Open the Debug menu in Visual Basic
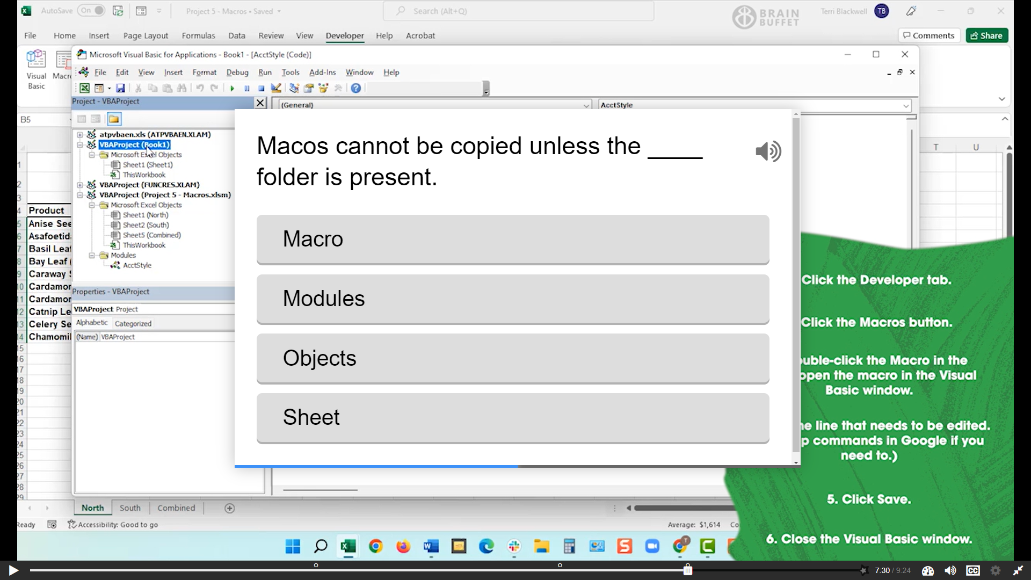Image resolution: width=1031 pixels, height=580 pixels. pyautogui.click(x=237, y=72)
